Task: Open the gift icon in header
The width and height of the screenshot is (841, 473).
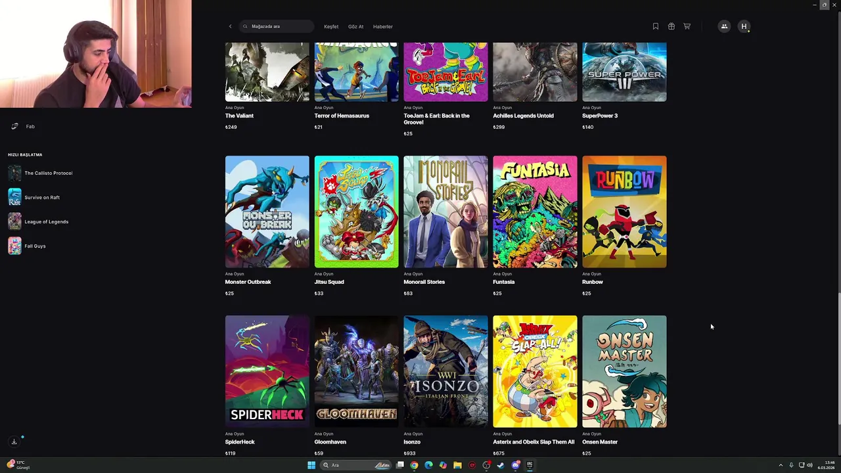Action: (671, 26)
